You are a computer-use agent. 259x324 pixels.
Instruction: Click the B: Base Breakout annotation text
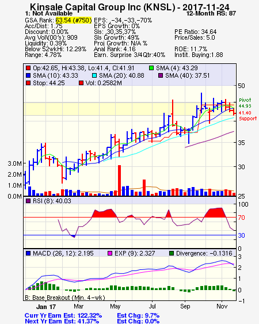tap(65, 298)
